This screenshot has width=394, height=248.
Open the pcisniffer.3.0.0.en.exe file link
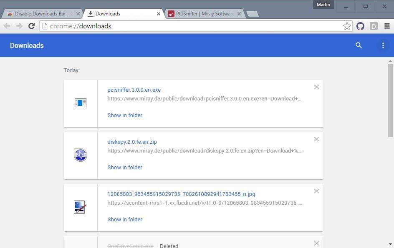(134, 90)
